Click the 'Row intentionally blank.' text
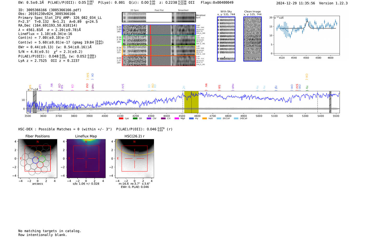The image size is (366, 249). [x=43, y=235]
